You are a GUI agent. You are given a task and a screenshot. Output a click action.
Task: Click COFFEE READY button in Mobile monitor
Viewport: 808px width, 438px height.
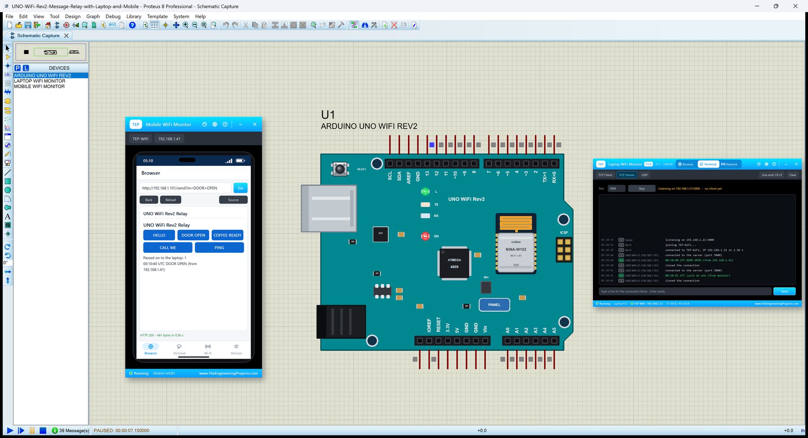click(228, 235)
